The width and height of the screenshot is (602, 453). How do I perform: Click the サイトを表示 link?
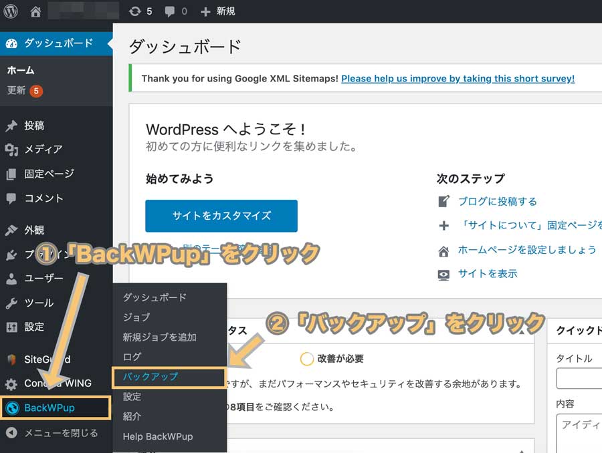pyautogui.click(x=488, y=273)
